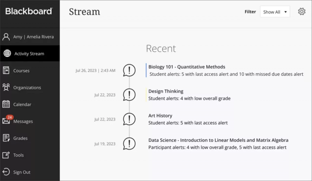The width and height of the screenshot is (312, 181).
Task: Click the Design Thinking alert bubble icon
Action: pyautogui.click(x=129, y=95)
